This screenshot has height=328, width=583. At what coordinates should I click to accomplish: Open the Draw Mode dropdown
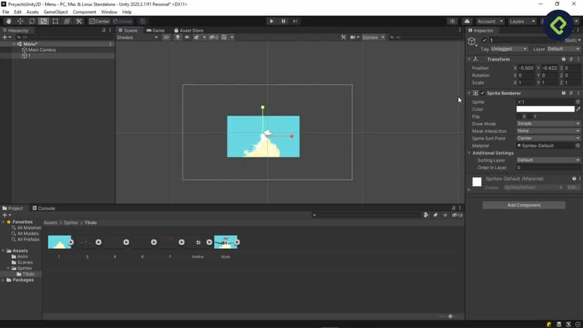point(548,124)
